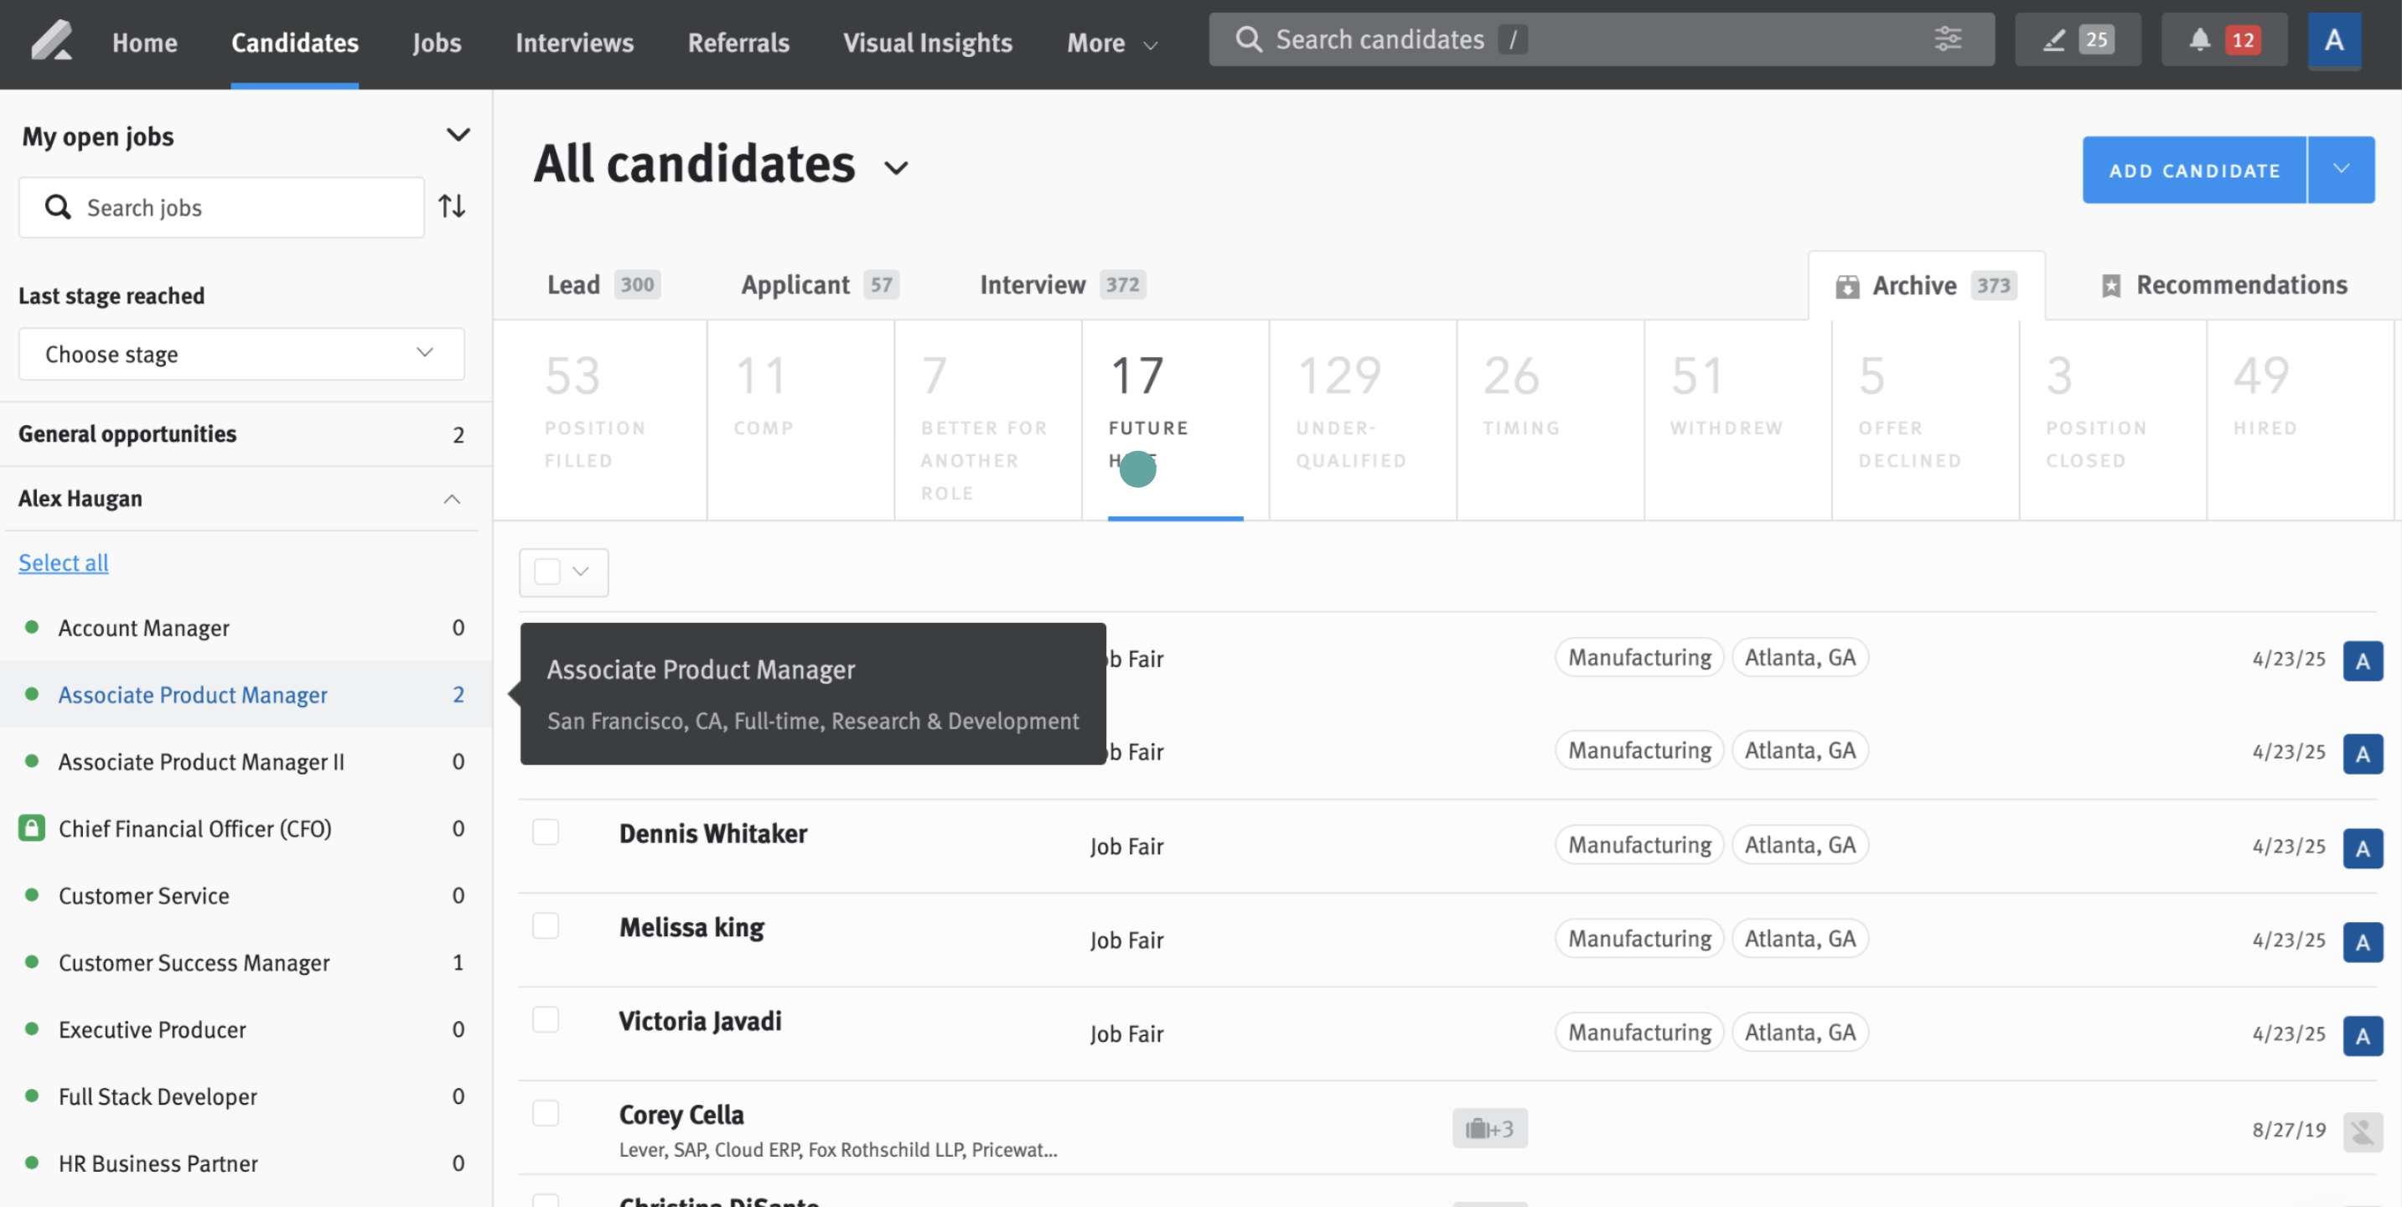Filter archive by Underqualified reason
This screenshot has height=1207, width=2402.
coord(1364,420)
